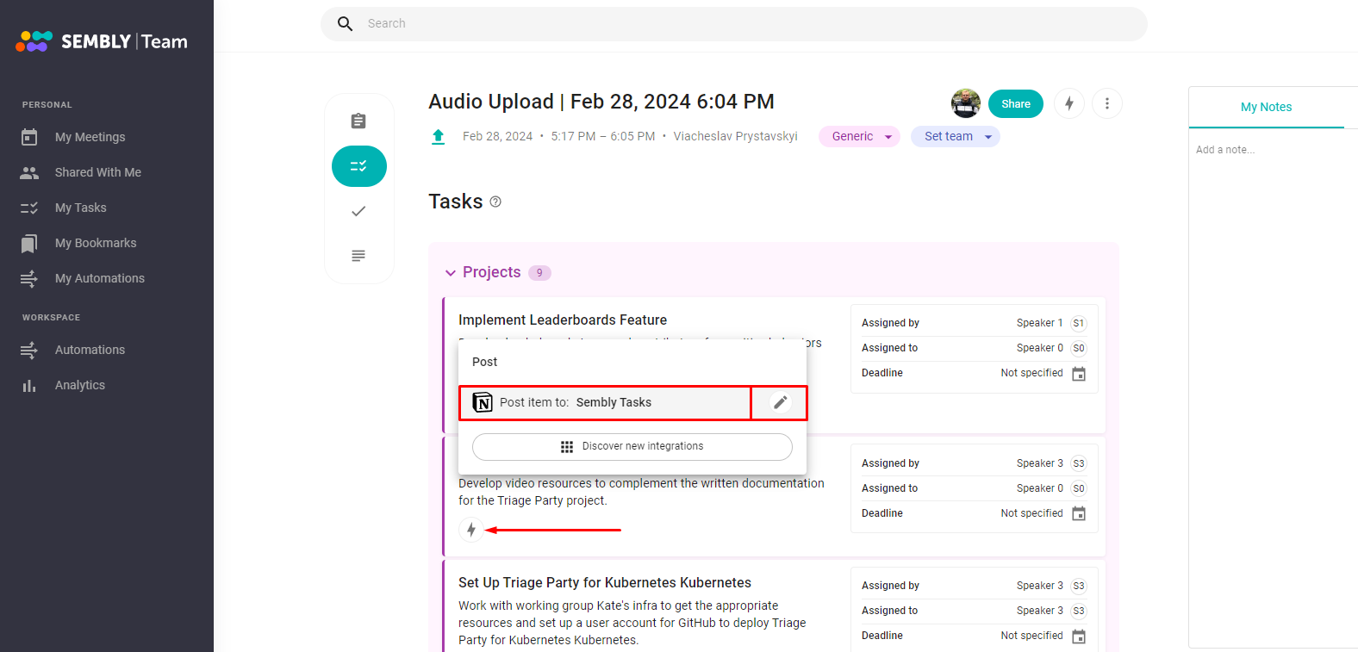The image size is (1358, 652).
Task: Set deadline calendar for Set Up Triage Party task
Action: [1079, 636]
